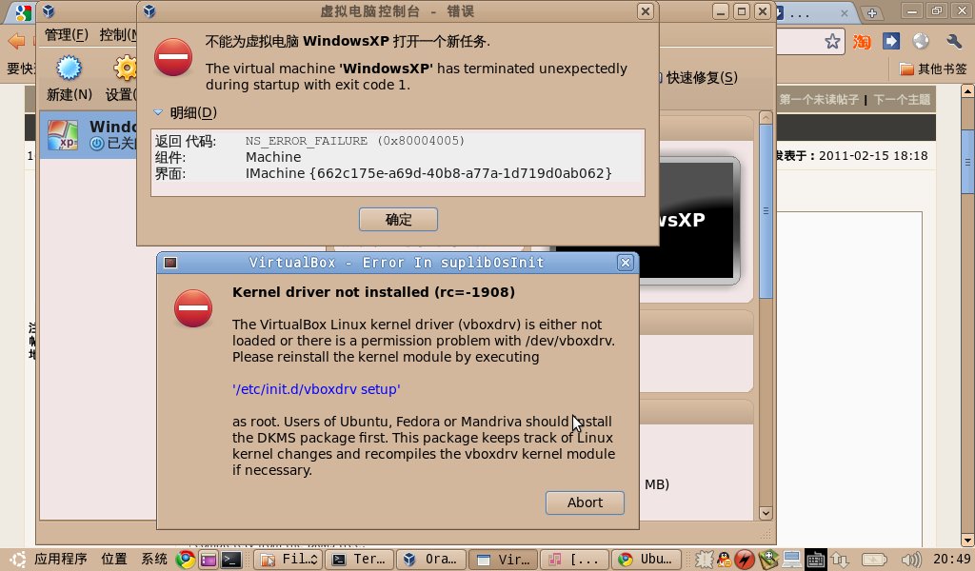The height and width of the screenshot is (571, 975).
Task: Click the IMachine interface identifier text
Action: 428,173
